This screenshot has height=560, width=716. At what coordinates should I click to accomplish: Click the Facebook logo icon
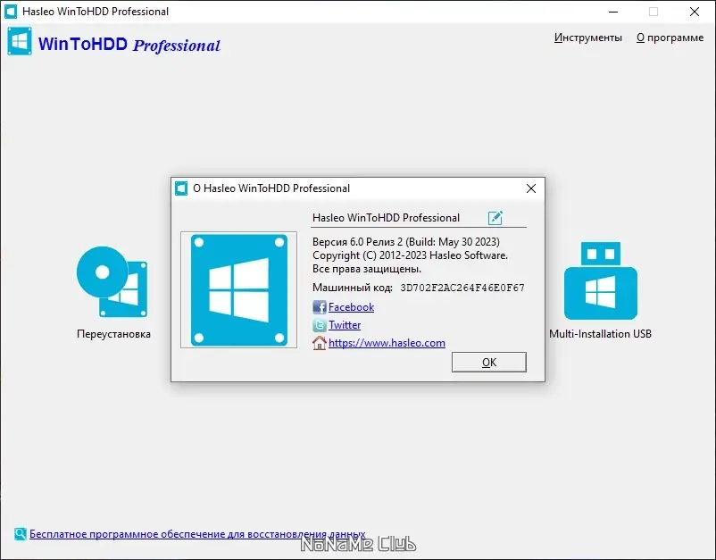pyautogui.click(x=320, y=307)
